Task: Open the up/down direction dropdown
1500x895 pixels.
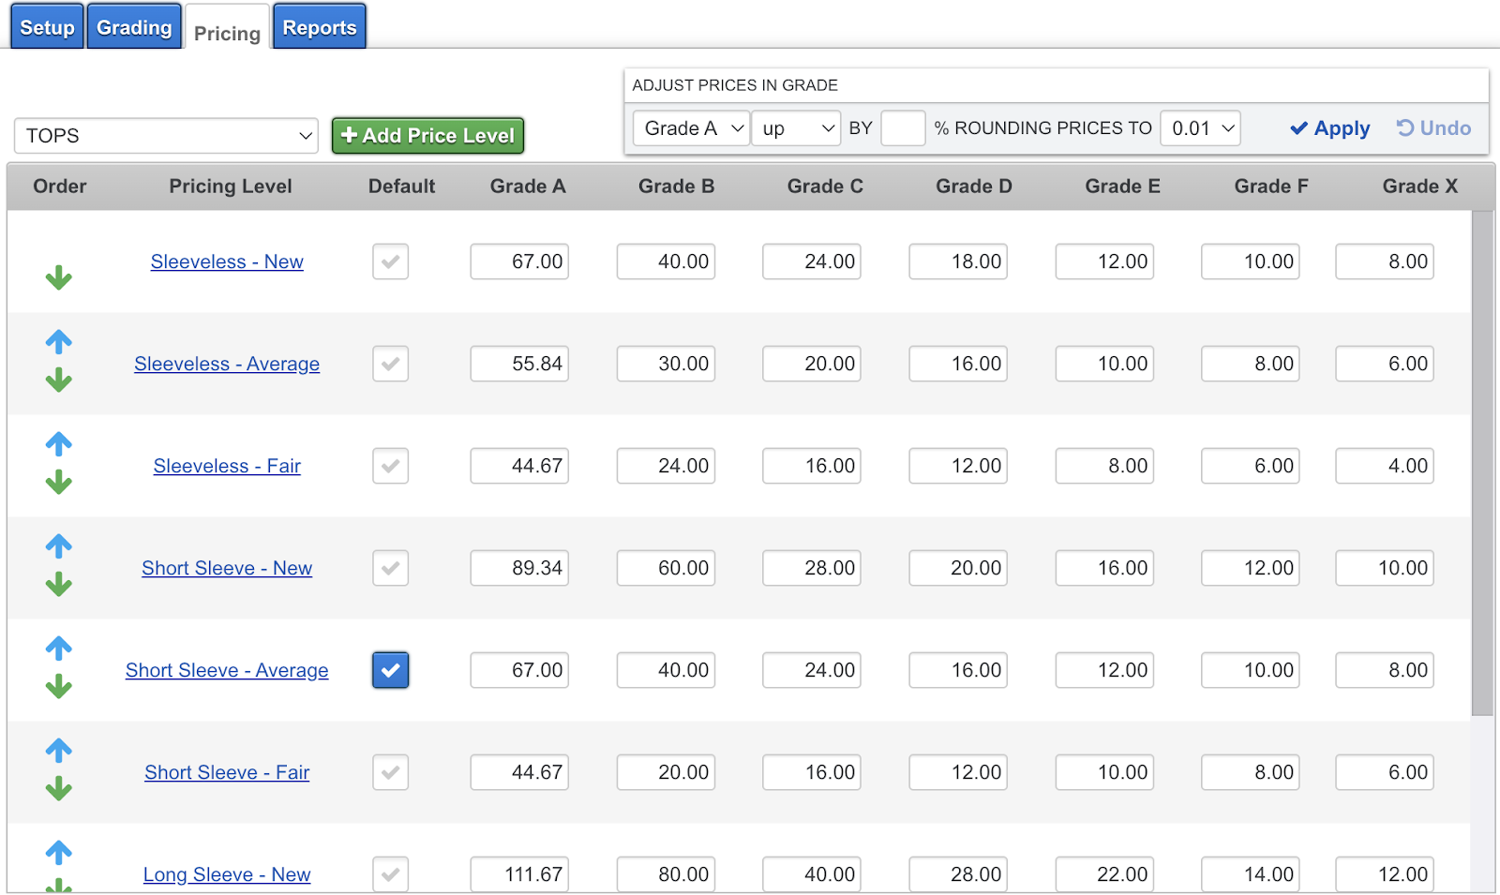Action: [x=796, y=128]
